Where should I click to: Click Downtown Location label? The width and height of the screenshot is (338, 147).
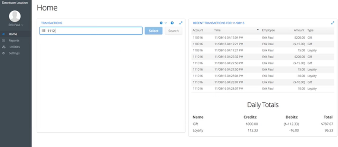pyautogui.click(x=15, y=3)
